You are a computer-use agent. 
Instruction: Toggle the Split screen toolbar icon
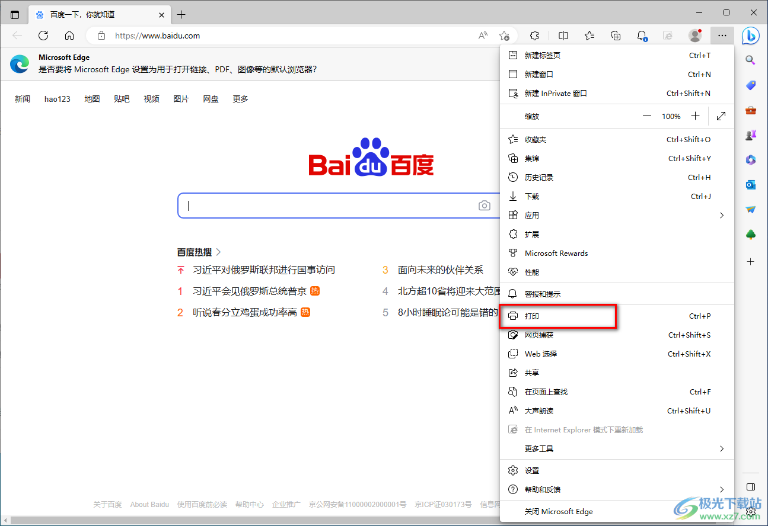point(563,36)
